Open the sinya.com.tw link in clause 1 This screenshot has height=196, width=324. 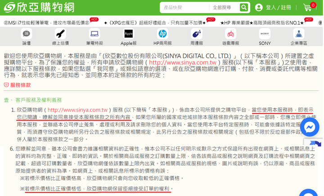(77, 110)
